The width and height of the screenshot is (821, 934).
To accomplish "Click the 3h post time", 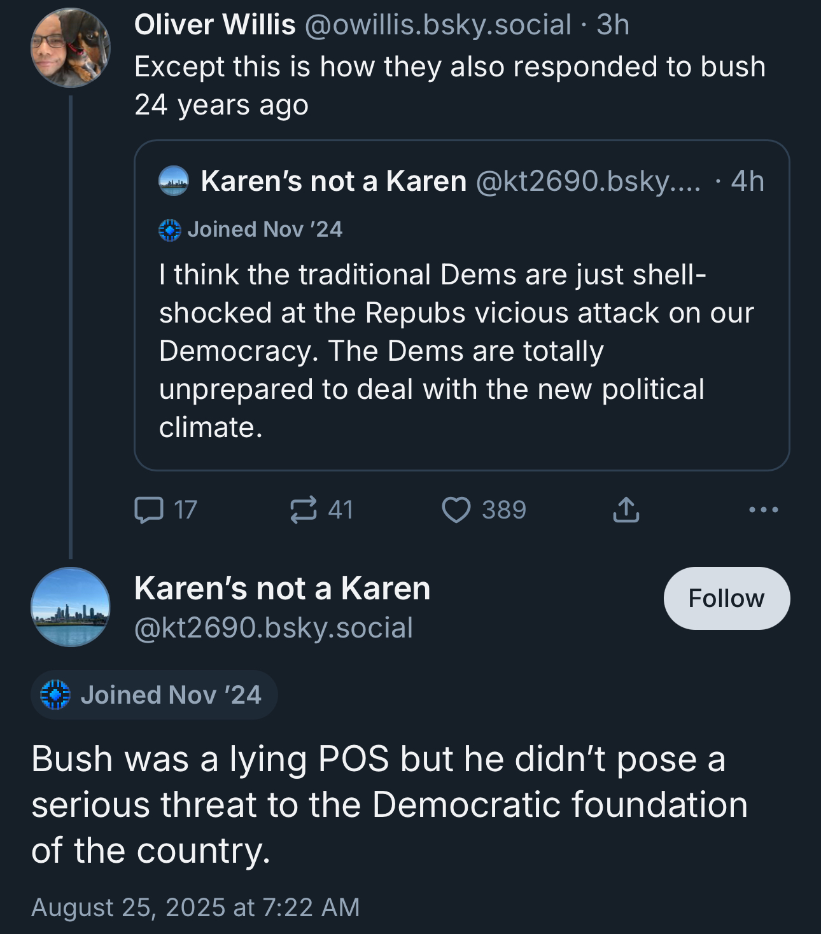I will 613,25.
